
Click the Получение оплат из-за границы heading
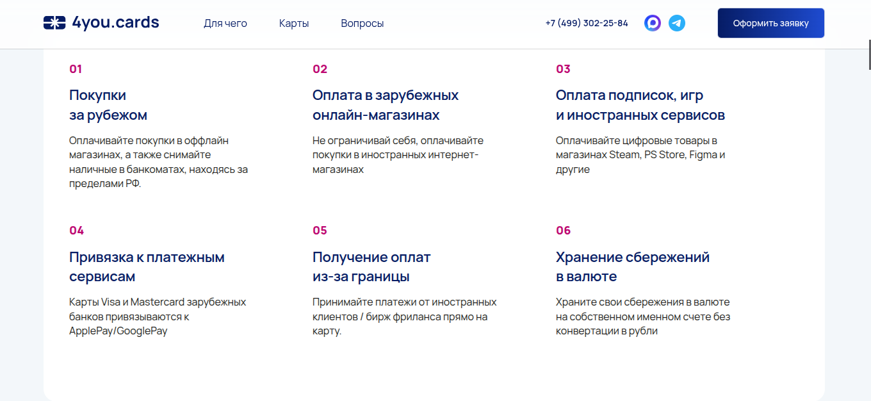(x=371, y=266)
